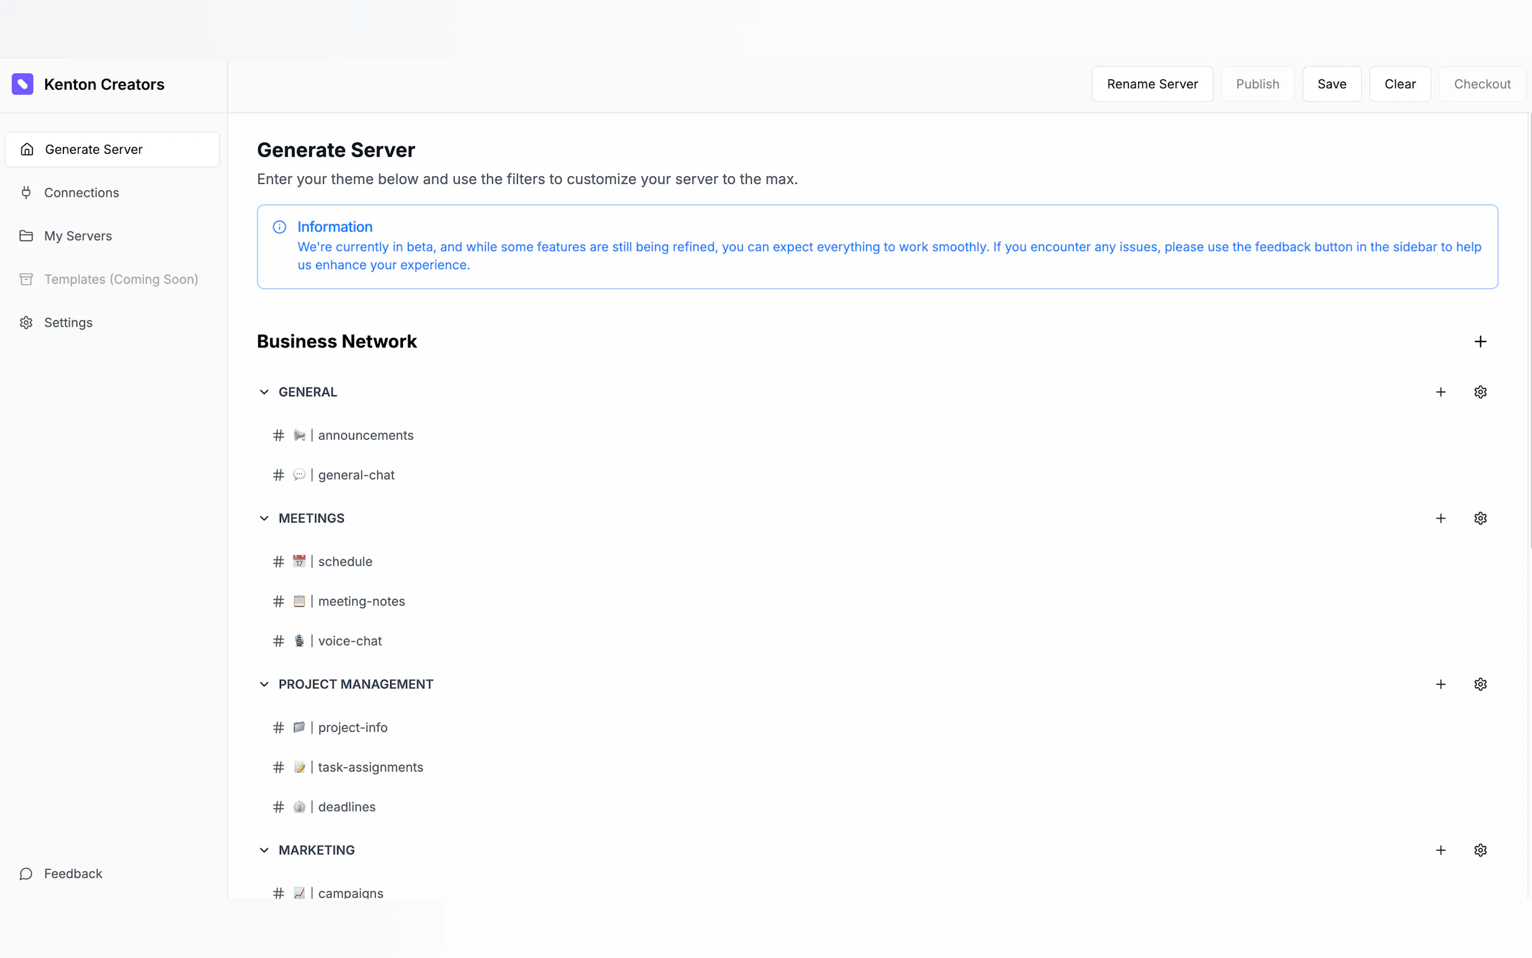Click the Rename Server button
This screenshot has height=958, width=1532.
pyautogui.click(x=1151, y=84)
